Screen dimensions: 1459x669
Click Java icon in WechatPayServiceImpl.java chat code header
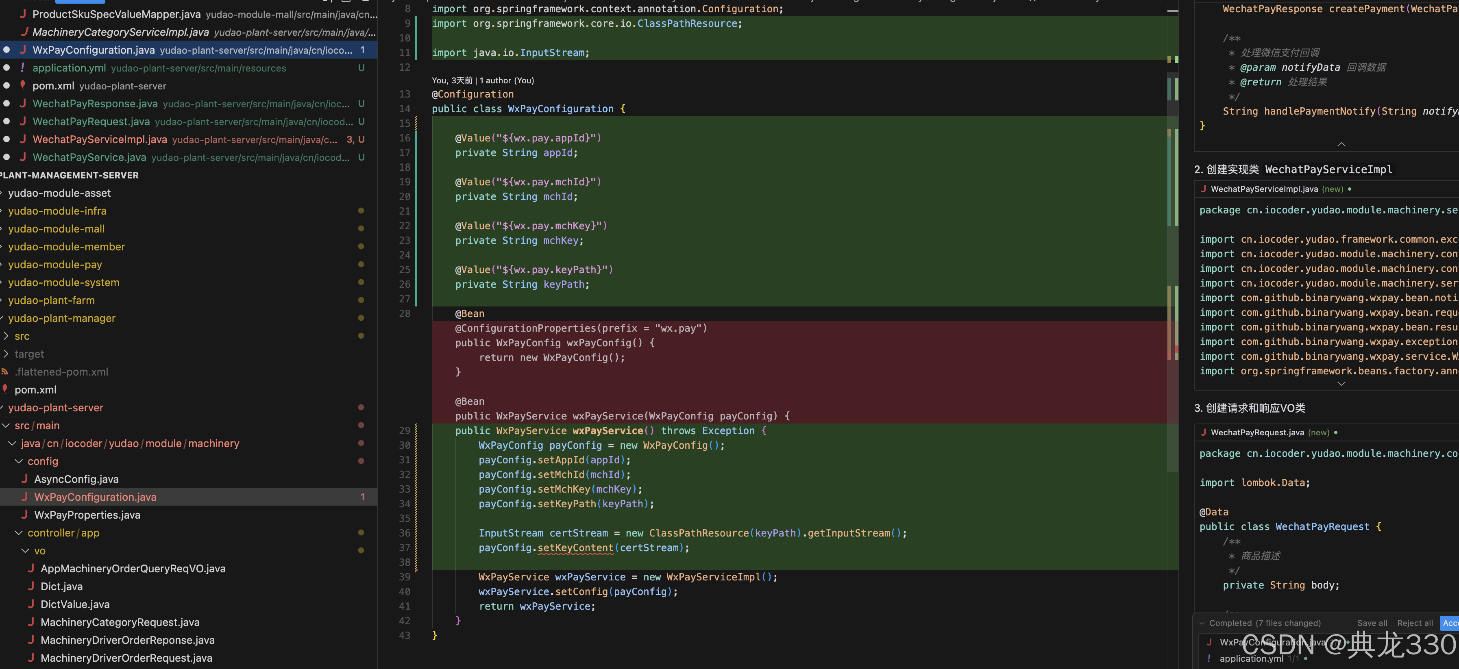tap(1203, 189)
